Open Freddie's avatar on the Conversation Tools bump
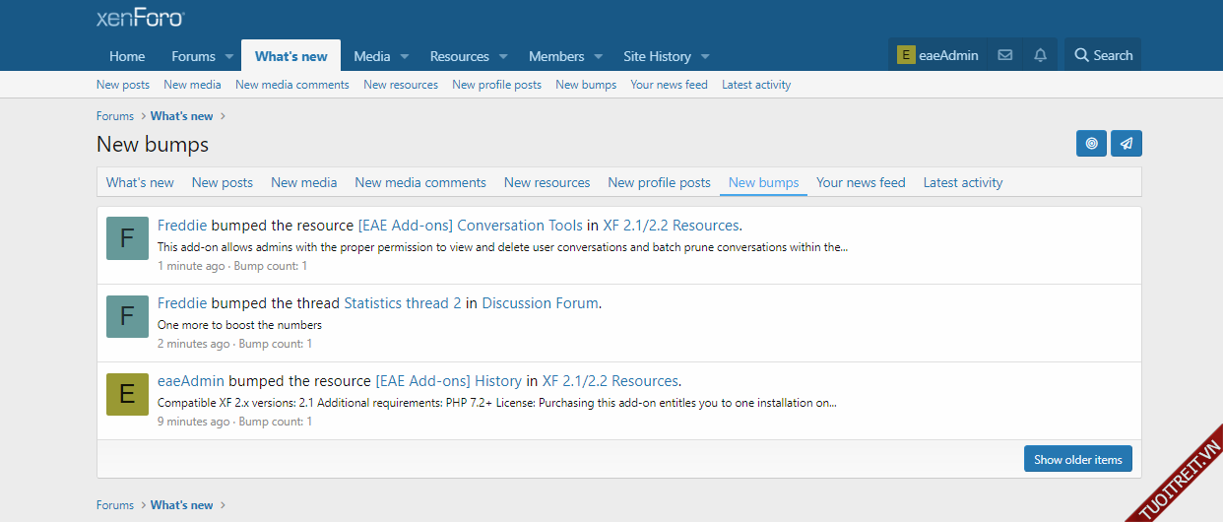 127,238
